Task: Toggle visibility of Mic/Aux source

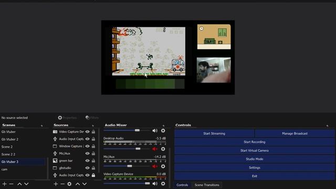Action: pyautogui.click(x=88, y=153)
